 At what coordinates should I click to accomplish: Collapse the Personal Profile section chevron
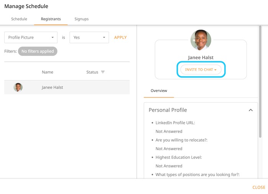click(x=250, y=110)
